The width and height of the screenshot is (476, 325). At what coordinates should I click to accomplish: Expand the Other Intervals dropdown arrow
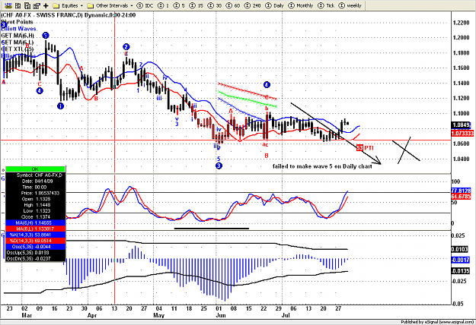[x=132, y=6]
